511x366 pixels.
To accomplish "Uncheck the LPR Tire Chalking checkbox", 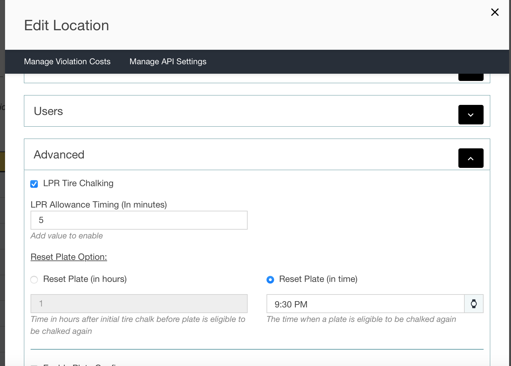I will (34, 184).
